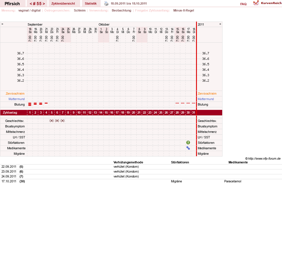Click the Pfirsich user name tab
The width and height of the screenshot is (282, 254).
[12, 4]
